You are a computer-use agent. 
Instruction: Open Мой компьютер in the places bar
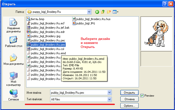(14, 79)
